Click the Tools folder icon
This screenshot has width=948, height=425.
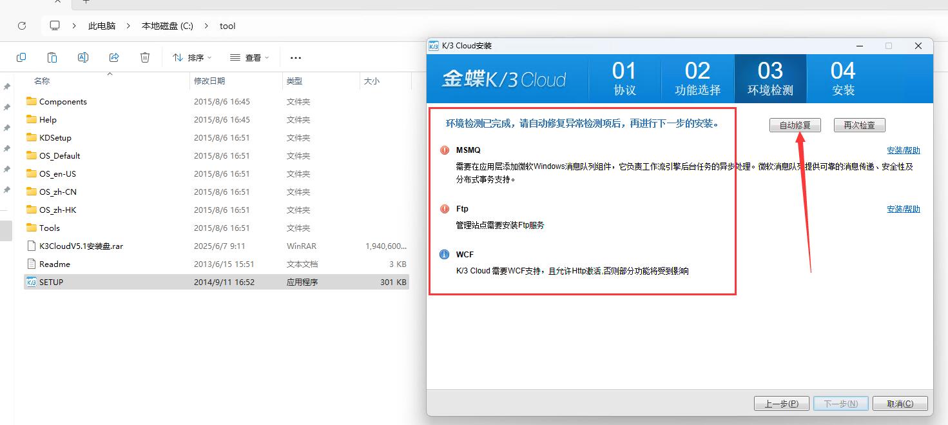32,228
